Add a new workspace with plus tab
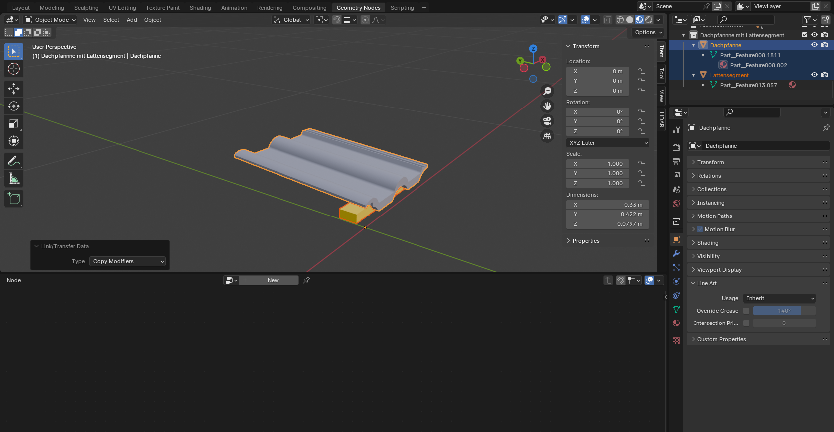 coord(424,8)
